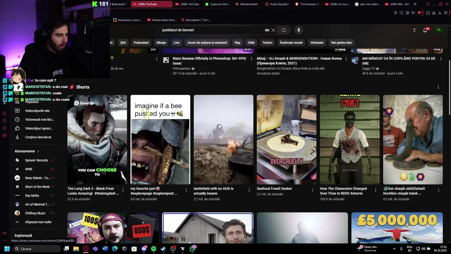The width and height of the screenshot is (451, 254).
Task: Click the Stream Deck Kick bookmark
Action: click(162, 20)
